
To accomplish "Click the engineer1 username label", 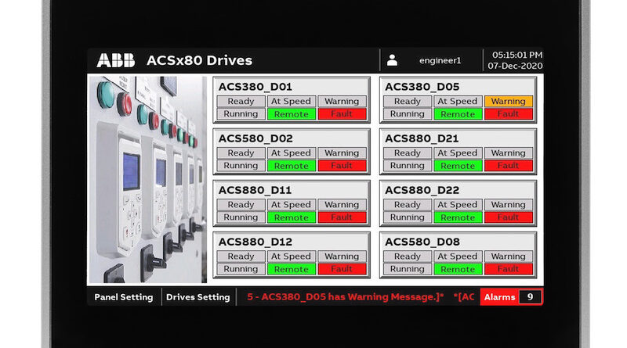I will pyautogui.click(x=441, y=60).
